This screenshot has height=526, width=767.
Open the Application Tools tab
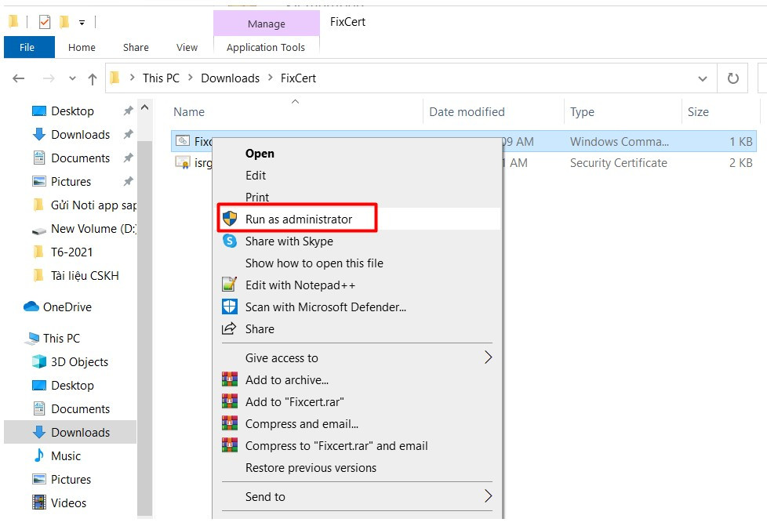[x=266, y=47]
